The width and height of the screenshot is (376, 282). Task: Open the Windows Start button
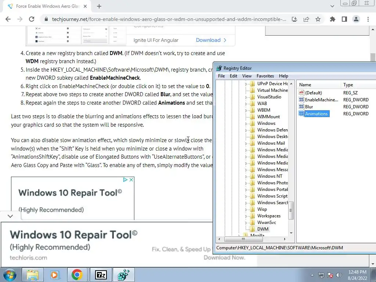point(10,275)
